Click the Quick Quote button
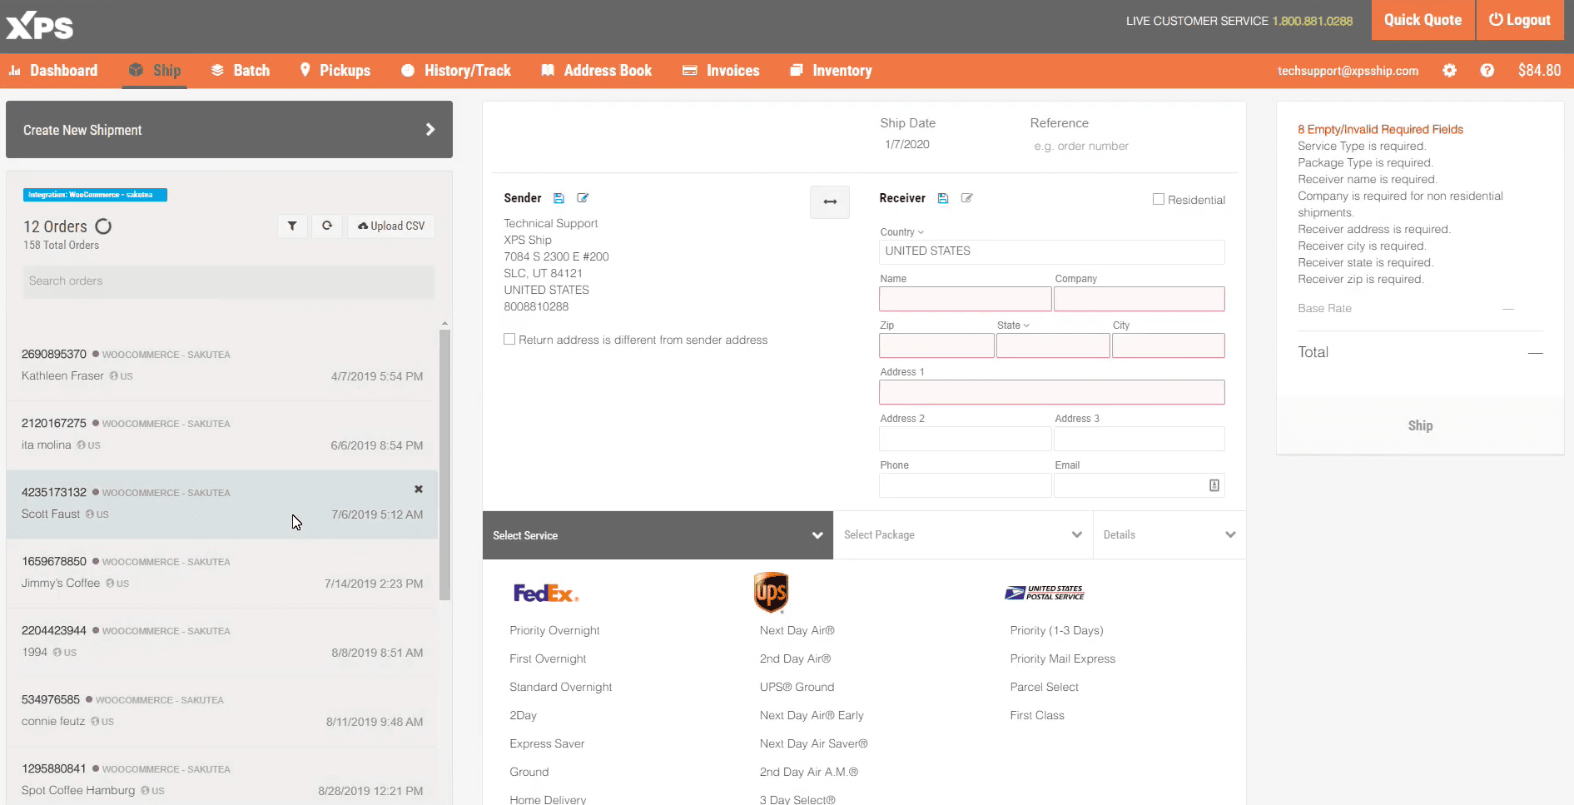Viewport: 1574px width, 805px height. 1423,20
